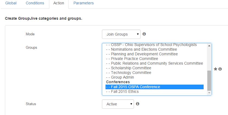This screenshot has width=228, height=115.
Task: Click the Groups list scroll up arrow
Action: (x=209, y=46)
